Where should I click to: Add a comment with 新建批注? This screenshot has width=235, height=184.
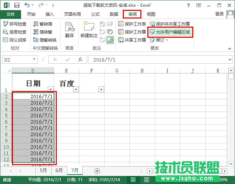[89, 29]
